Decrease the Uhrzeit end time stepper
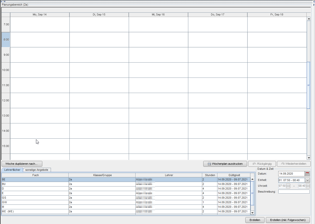 coord(308,187)
